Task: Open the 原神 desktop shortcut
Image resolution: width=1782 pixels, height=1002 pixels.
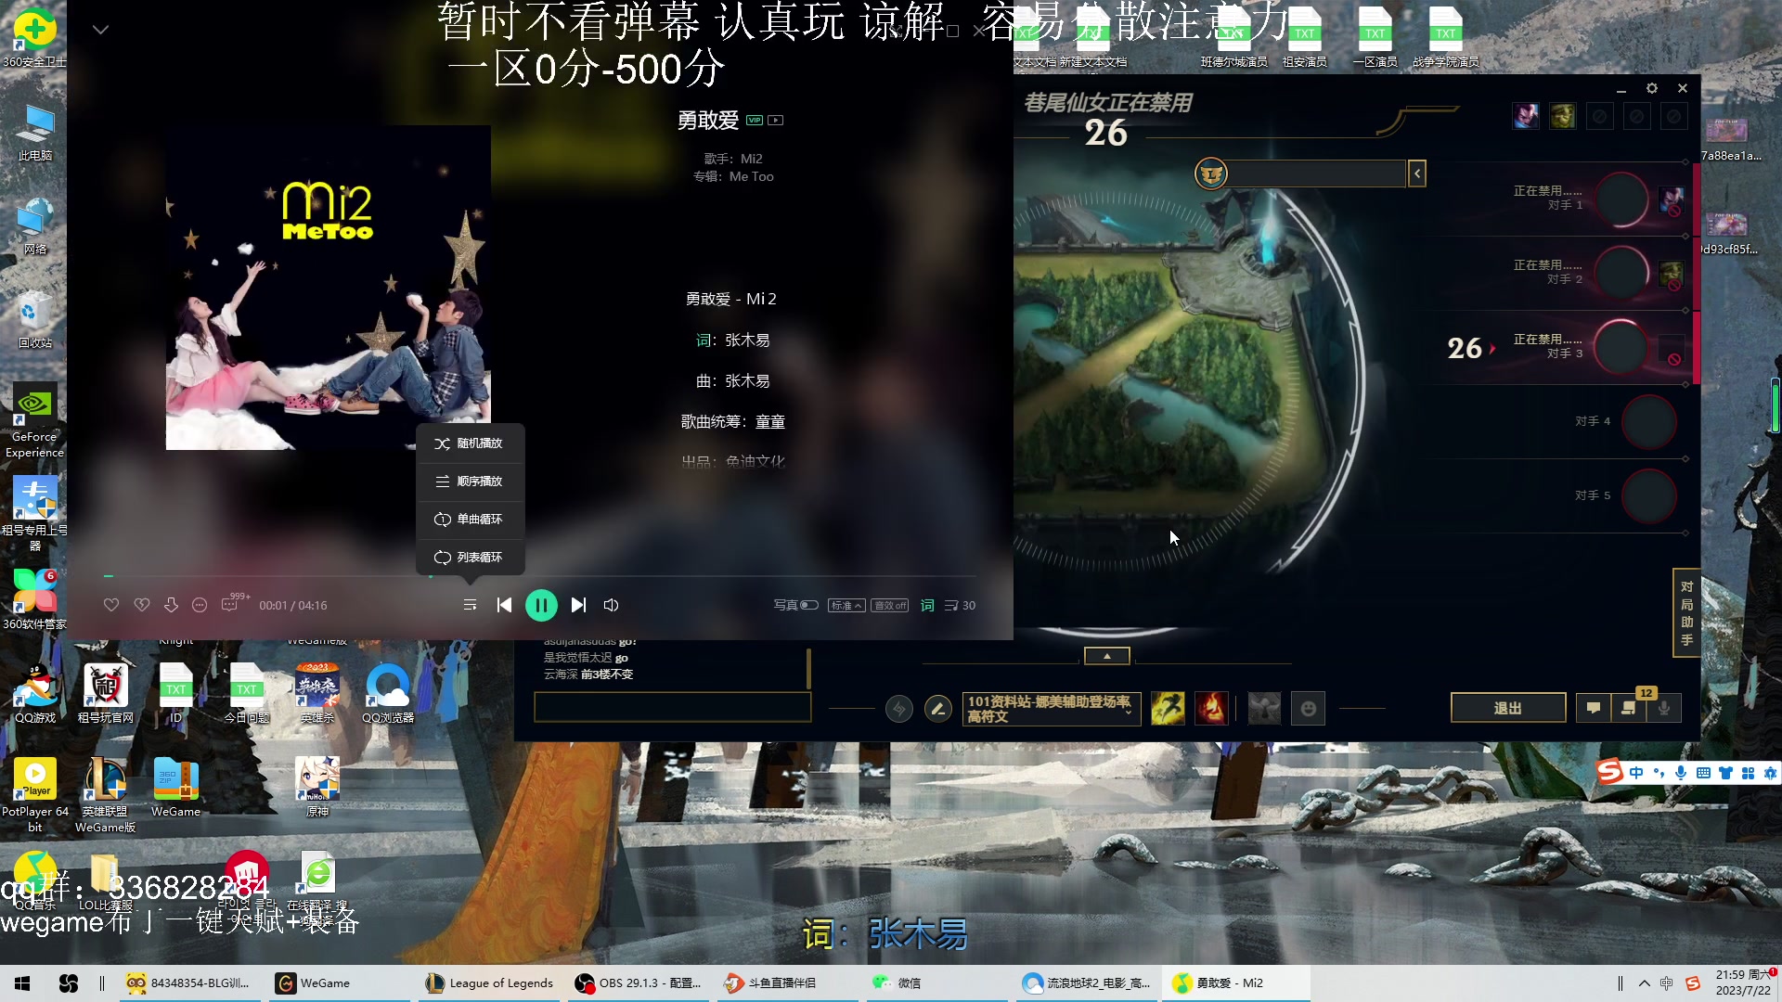Action: click(x=317, y=787)
